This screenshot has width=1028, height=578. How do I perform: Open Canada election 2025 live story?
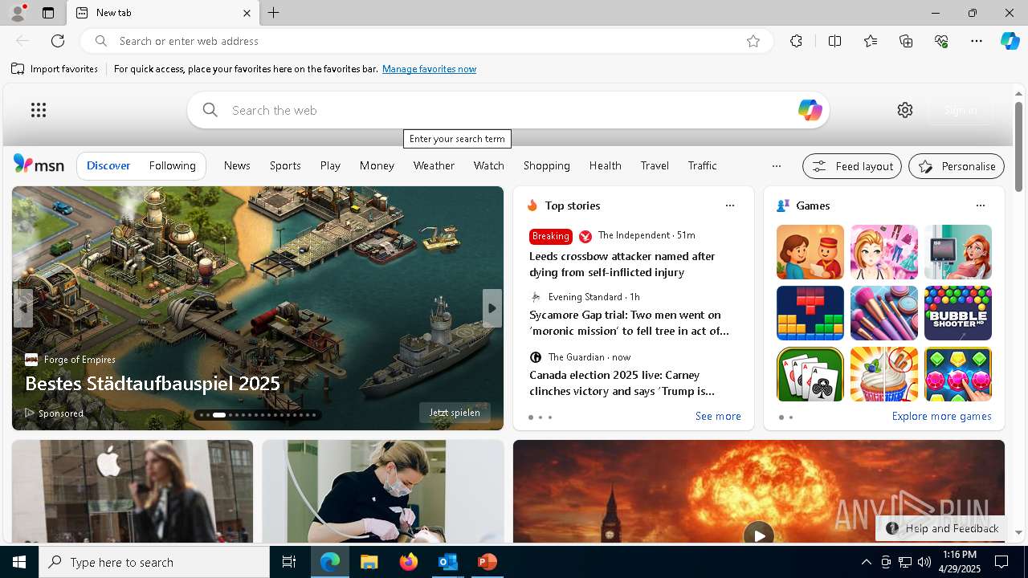pyautogui.click(x=622, y=383)
